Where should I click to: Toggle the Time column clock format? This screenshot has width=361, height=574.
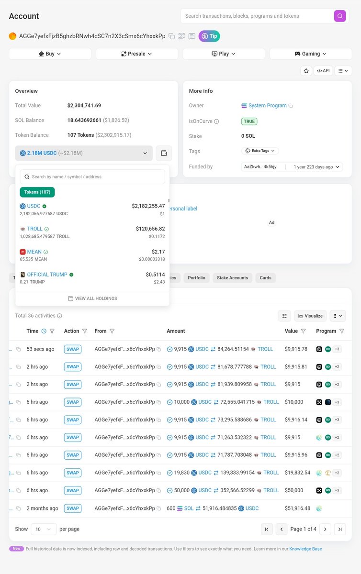(x=44, y=331)
